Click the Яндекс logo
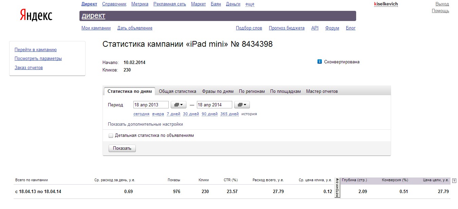The height and width of the screenshot is (209, 458). [x=36, y=15]
